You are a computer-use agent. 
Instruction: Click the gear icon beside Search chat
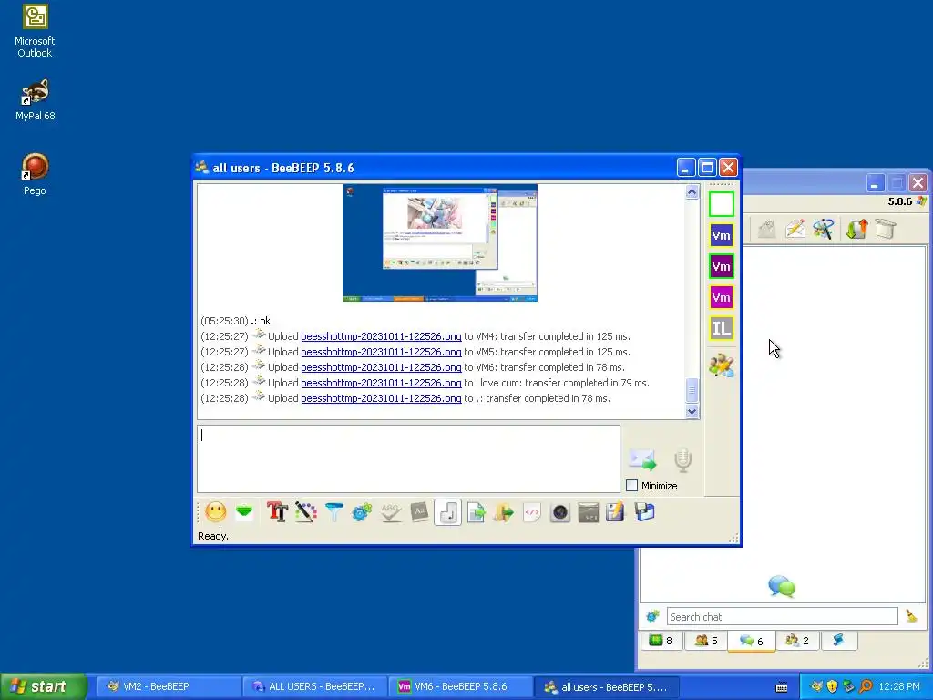click(652, 616)
